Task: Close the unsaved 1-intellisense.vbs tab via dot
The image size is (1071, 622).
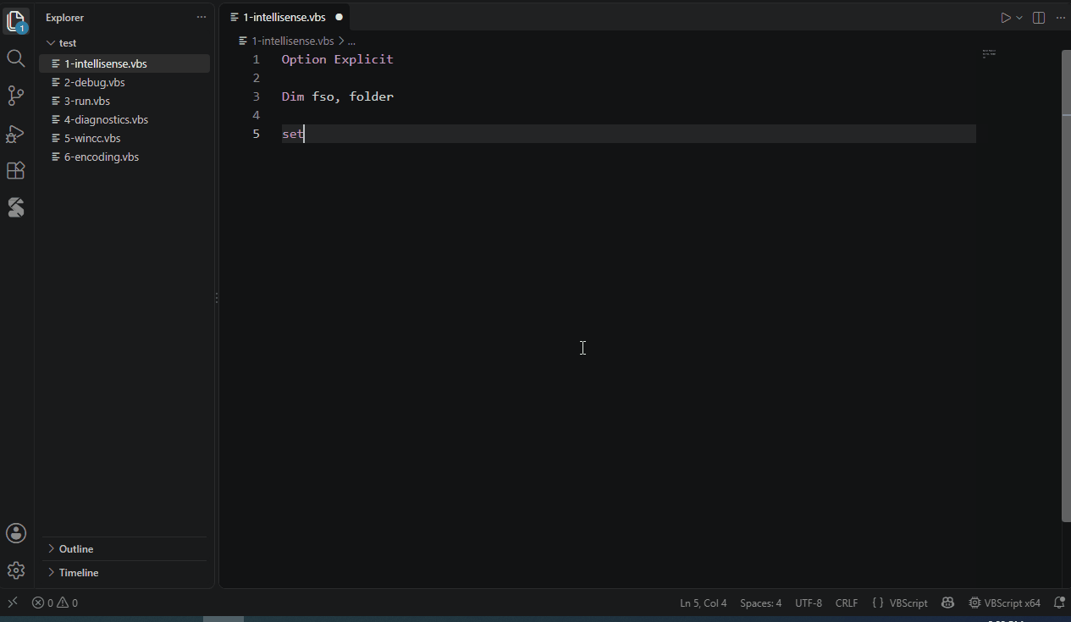Action: click(x=339, y=17)
